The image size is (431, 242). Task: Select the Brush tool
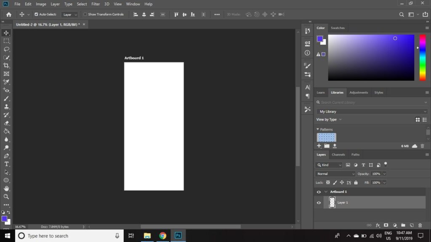[6, 98]
